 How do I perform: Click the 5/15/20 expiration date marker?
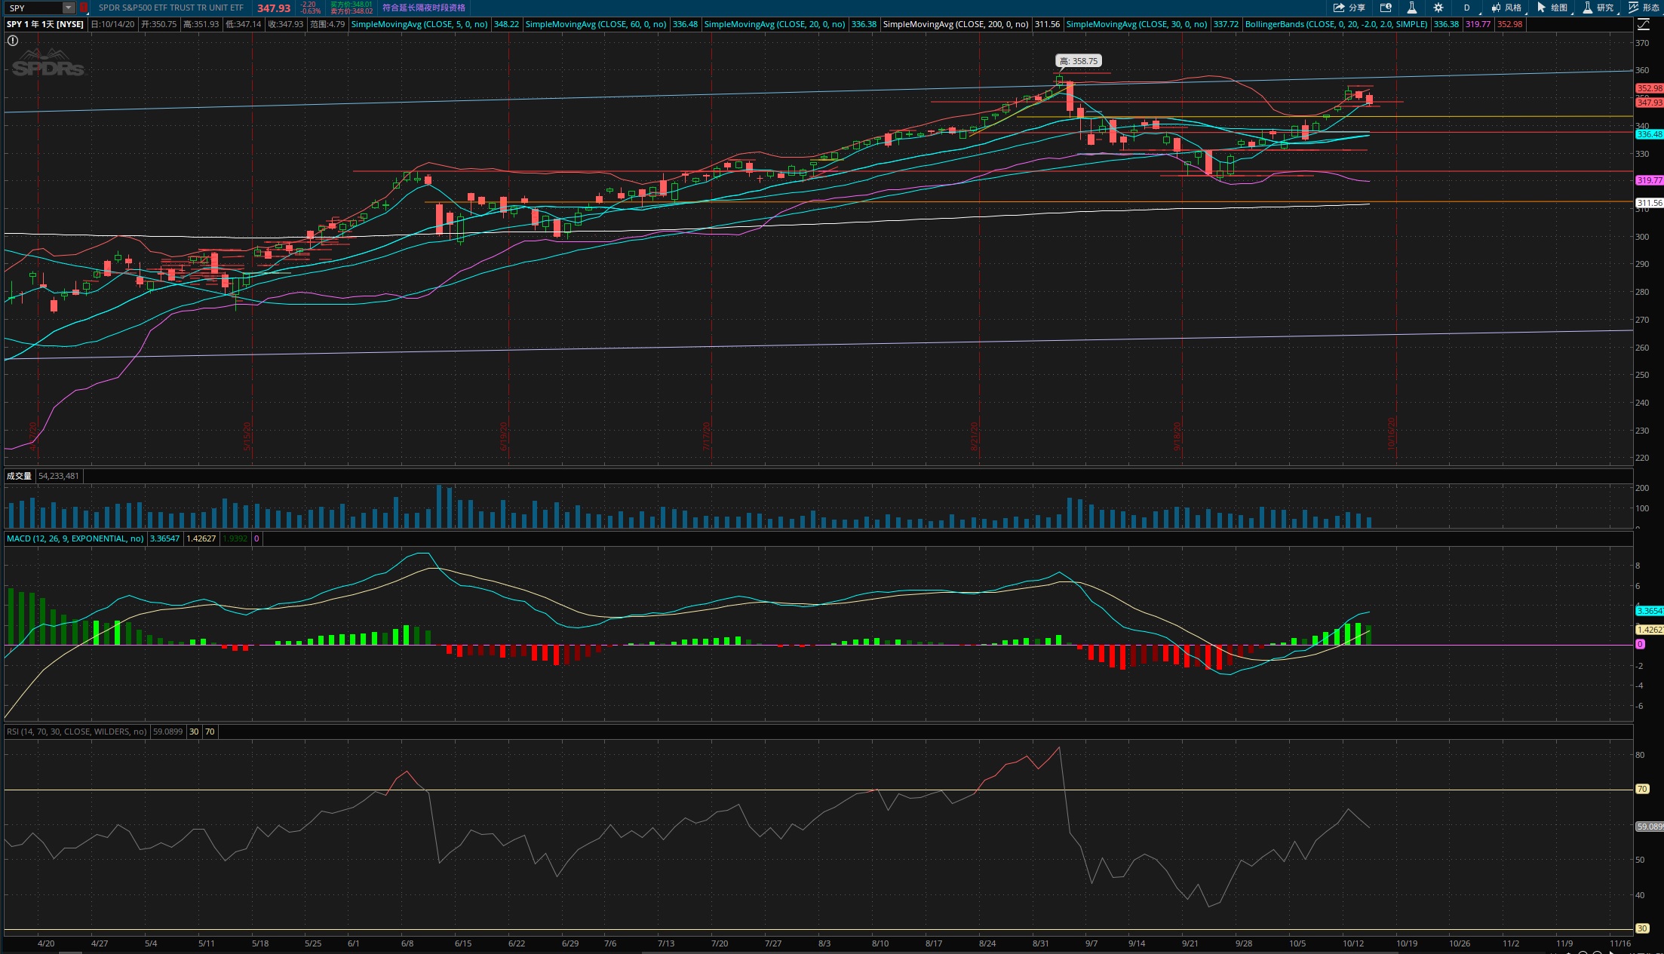[247, 437]
